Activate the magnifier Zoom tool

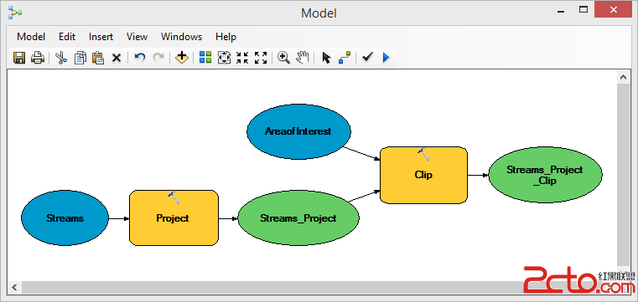point(283,58)
